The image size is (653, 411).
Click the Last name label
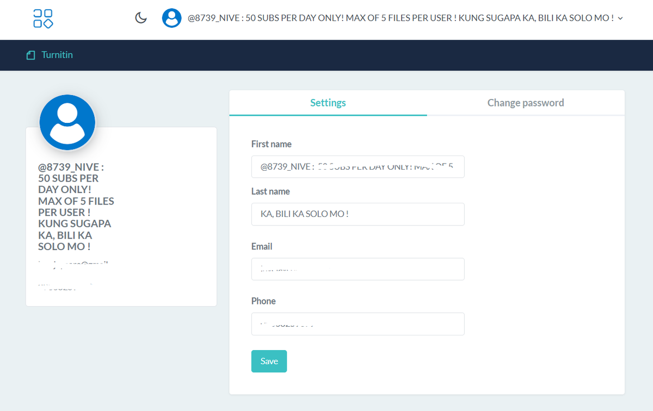pos(270,191)
